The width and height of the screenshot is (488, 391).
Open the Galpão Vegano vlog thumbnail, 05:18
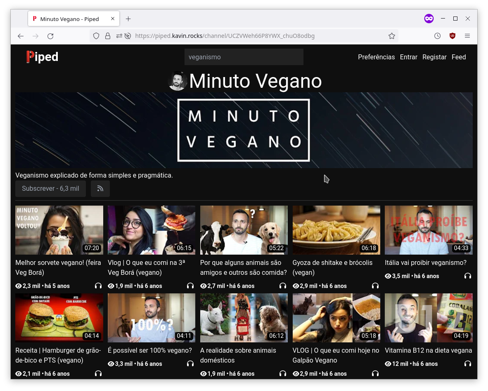[x=336, y=318]
